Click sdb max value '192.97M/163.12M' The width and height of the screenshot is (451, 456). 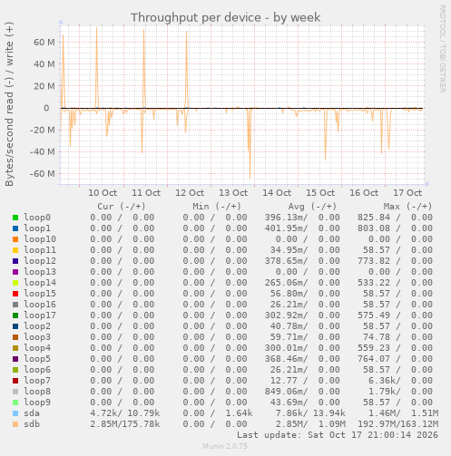tap(398, 424)
